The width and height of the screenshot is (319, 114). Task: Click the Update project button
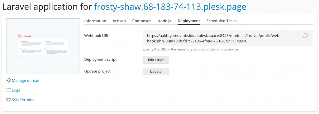pos(156,72)
